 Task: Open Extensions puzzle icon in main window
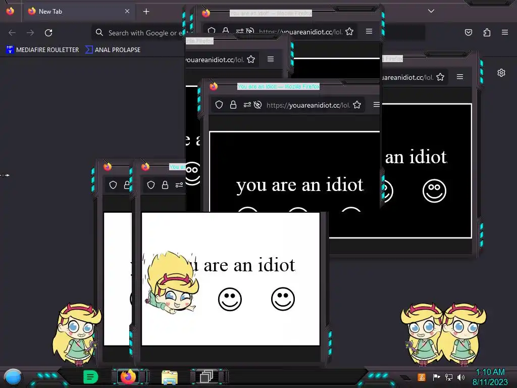(487, 32)
